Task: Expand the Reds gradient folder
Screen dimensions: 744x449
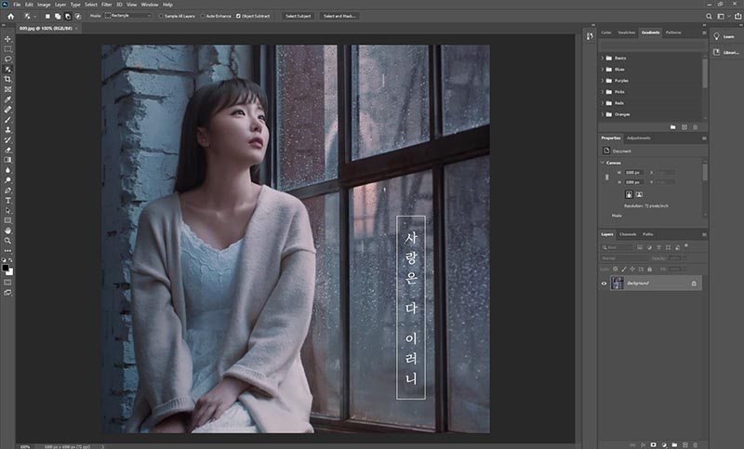Action: click(603, 103)
